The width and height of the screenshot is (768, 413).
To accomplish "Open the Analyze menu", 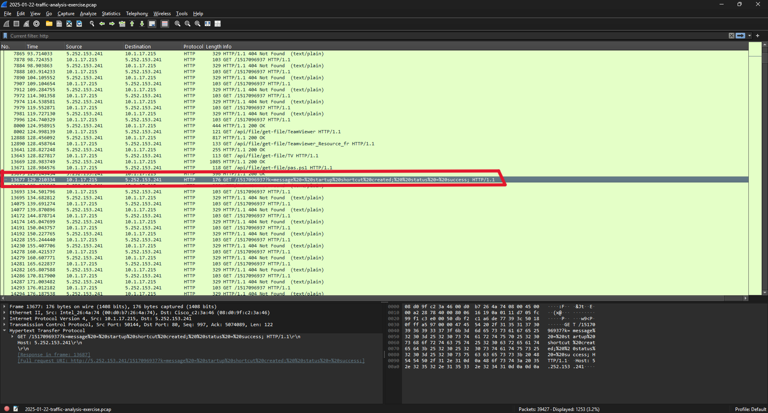I will 88,14.
